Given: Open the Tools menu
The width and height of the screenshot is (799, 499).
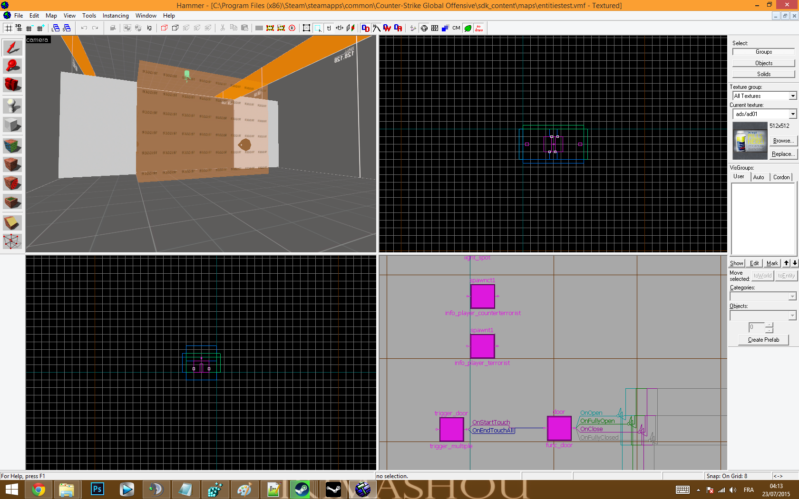Looking at the screenshot, I should click(x=89, y=16).
